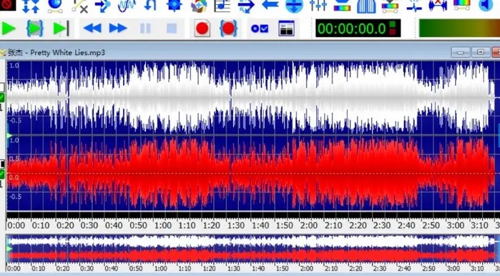The width and height of the screenshot is (500, 276).
Task: Click the blue waveform effect icon
Action: click(127, 6)
